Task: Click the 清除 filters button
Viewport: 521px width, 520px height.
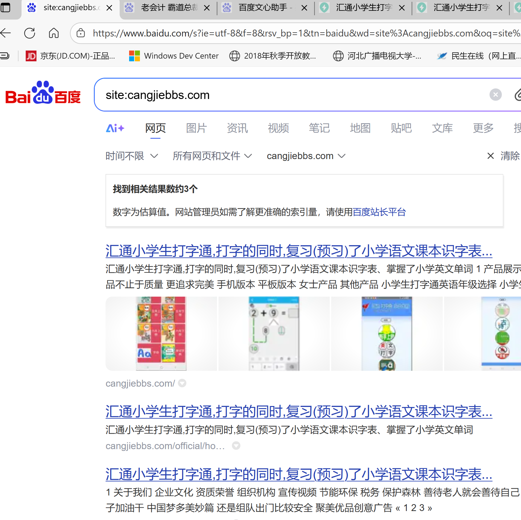Action: tap(510, 156)
